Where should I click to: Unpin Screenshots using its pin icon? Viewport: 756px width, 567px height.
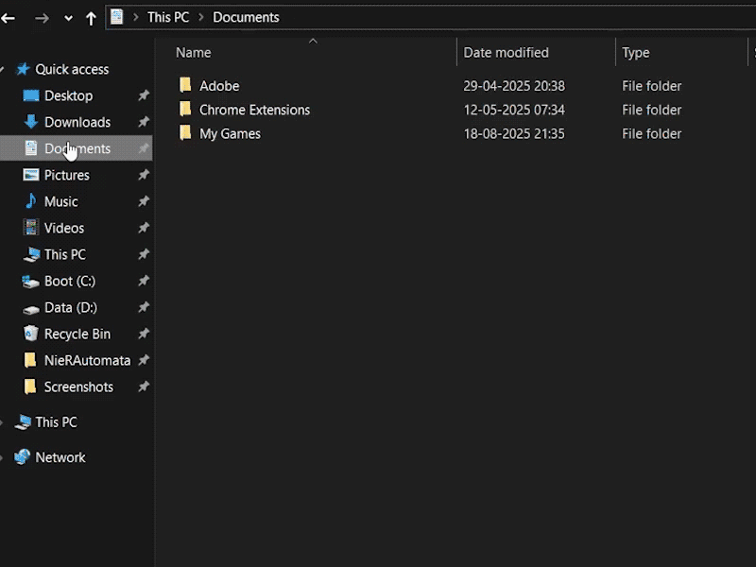(x=144, y=387)
